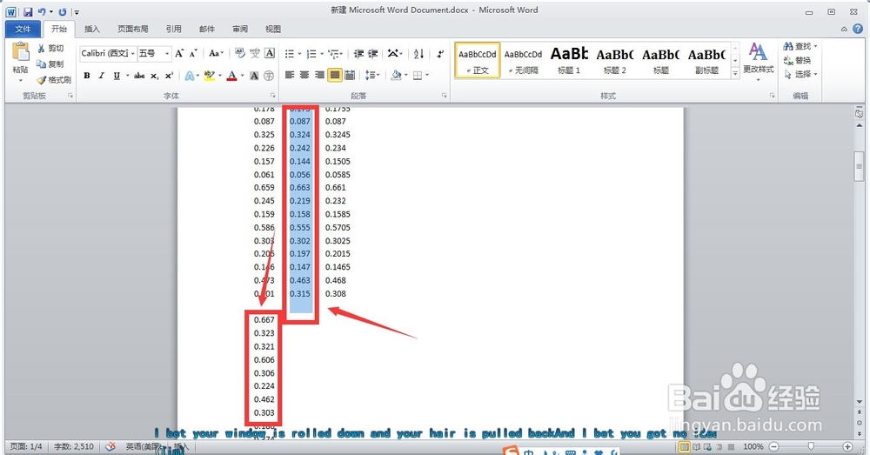870x455 pixels.
Task: Click the Cut (剪切) button
Action: click(x=50, y=48)
